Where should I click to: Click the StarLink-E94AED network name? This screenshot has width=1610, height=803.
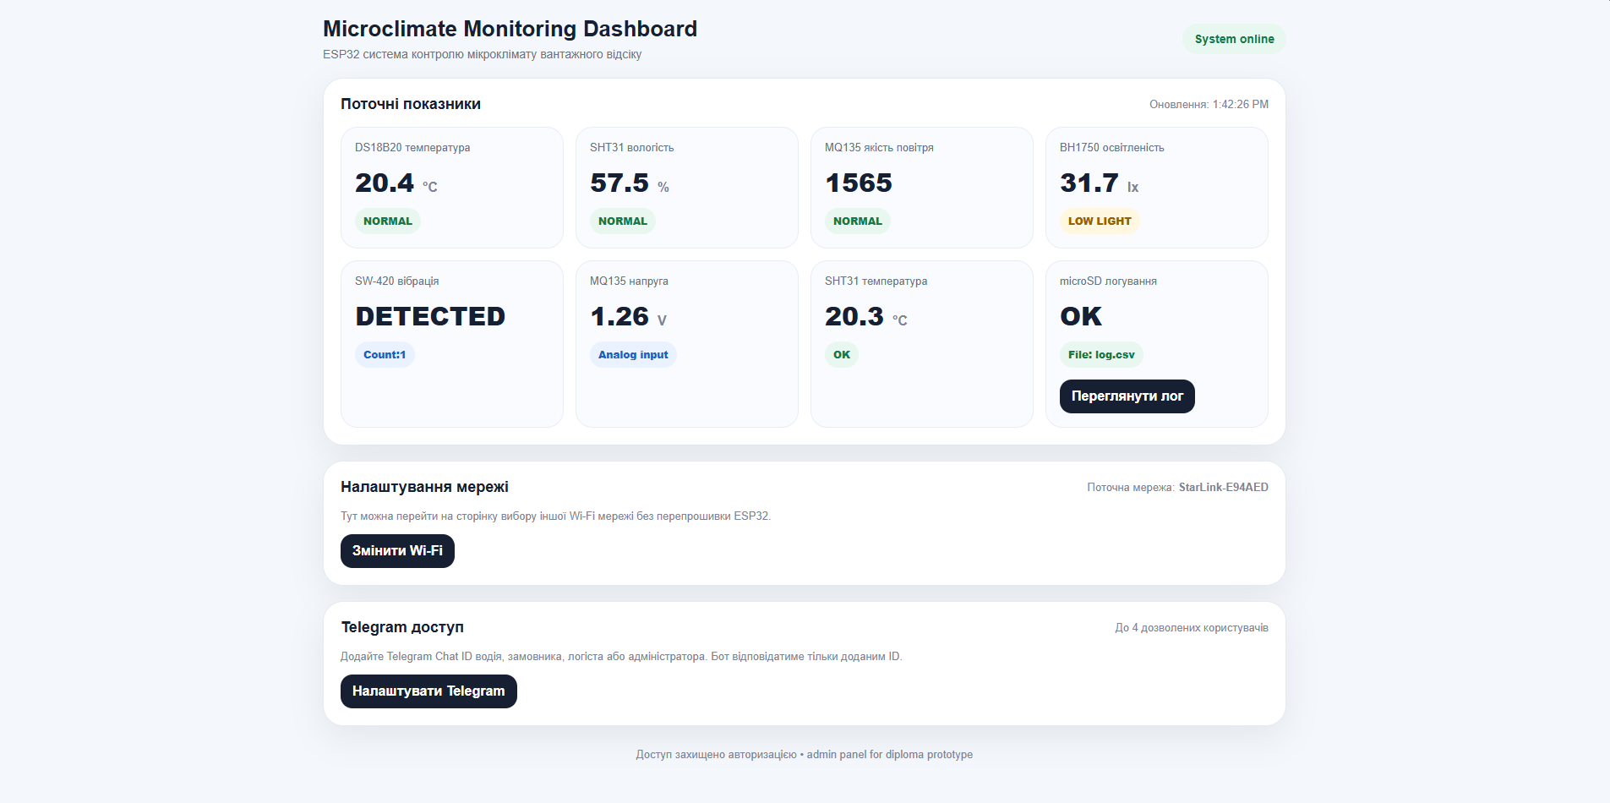click(x=1223, y=487)
